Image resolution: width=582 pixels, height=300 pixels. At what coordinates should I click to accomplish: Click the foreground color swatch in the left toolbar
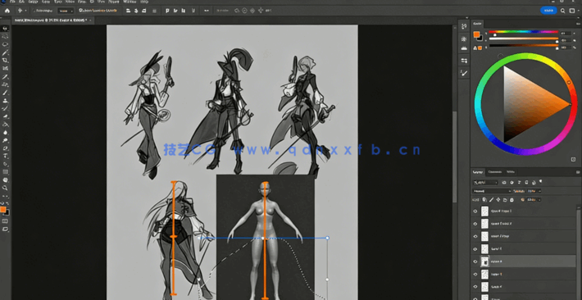pyautogui.click(x=3, y=209)
